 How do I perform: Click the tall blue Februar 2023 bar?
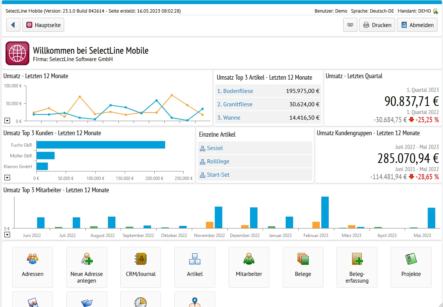[x=325, y=212]
